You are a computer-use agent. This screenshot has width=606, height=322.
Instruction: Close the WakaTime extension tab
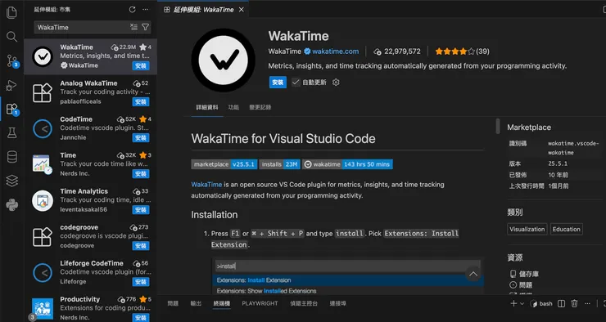(241, 10)
